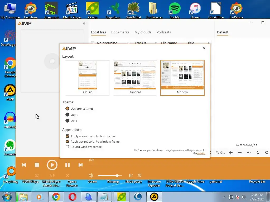
Task: Click the minus remove-files icon in playlist
Action: 240,153
